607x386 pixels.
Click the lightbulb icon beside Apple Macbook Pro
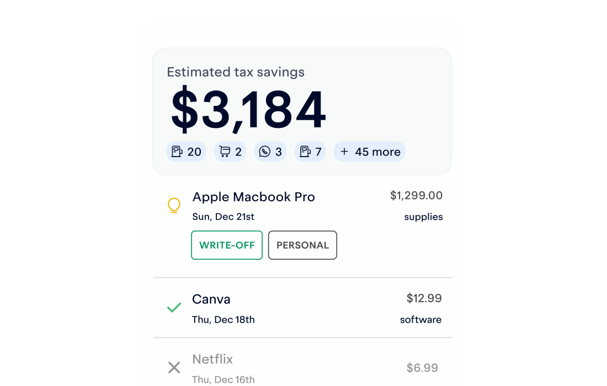click(x=174, y=206)
